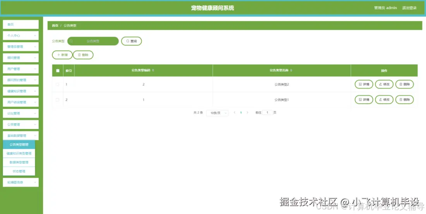426x214 pixels.
Task: Focus the 公告类型 search input field
Action: coord(93,41)
